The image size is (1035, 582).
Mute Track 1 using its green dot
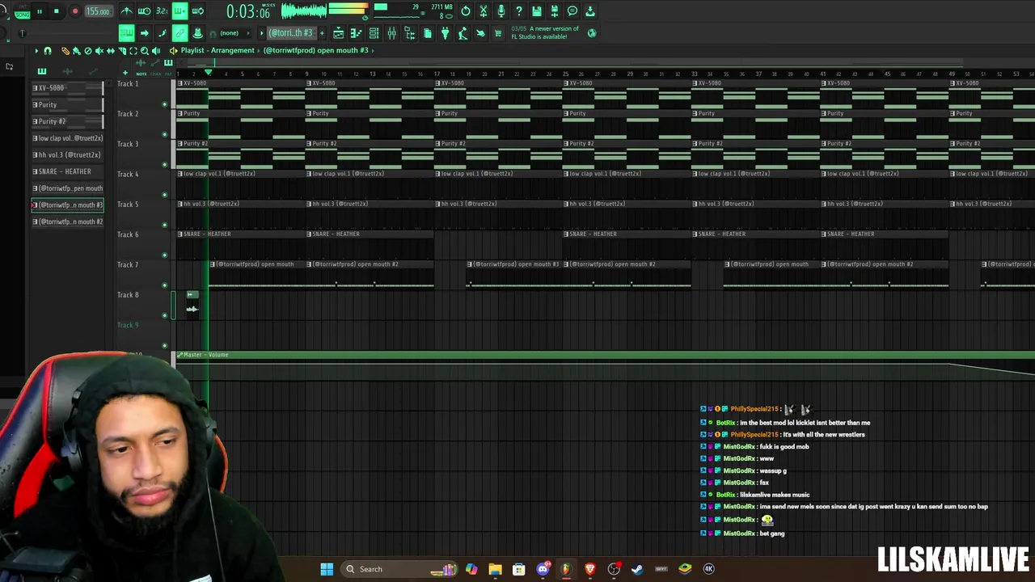click(x=165, y=104)
